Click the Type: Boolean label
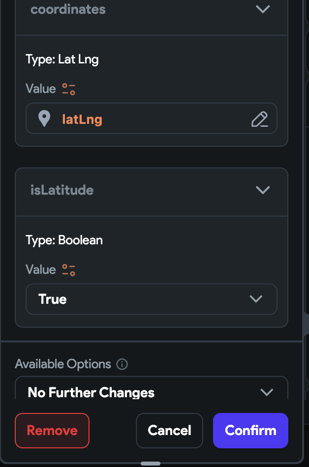This screenshot has width=309, height=467. click(x=64, y=240)
